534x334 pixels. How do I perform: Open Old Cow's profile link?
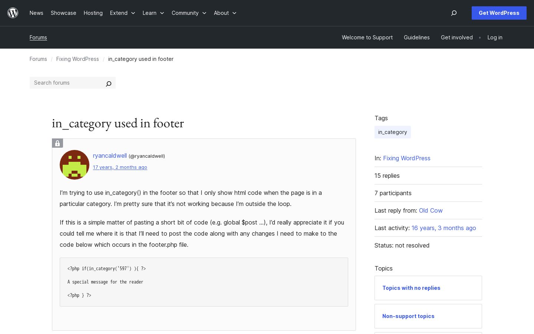tap(431, 210)
